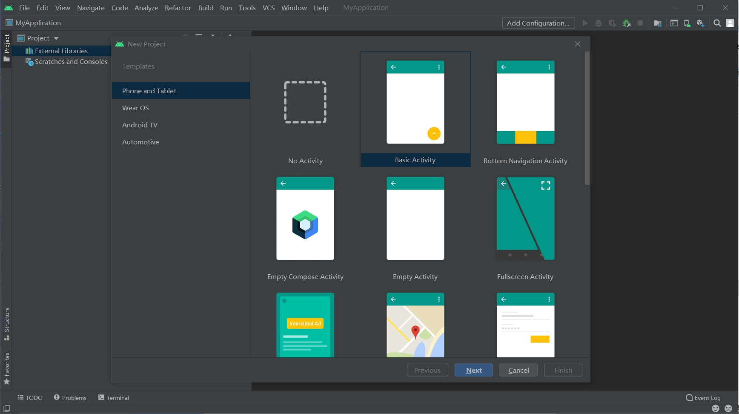Image resolution: width=739 pixels, height=414 pixels.
Task: Click the Stop square icon in toolbar
Action: (640, 23)
